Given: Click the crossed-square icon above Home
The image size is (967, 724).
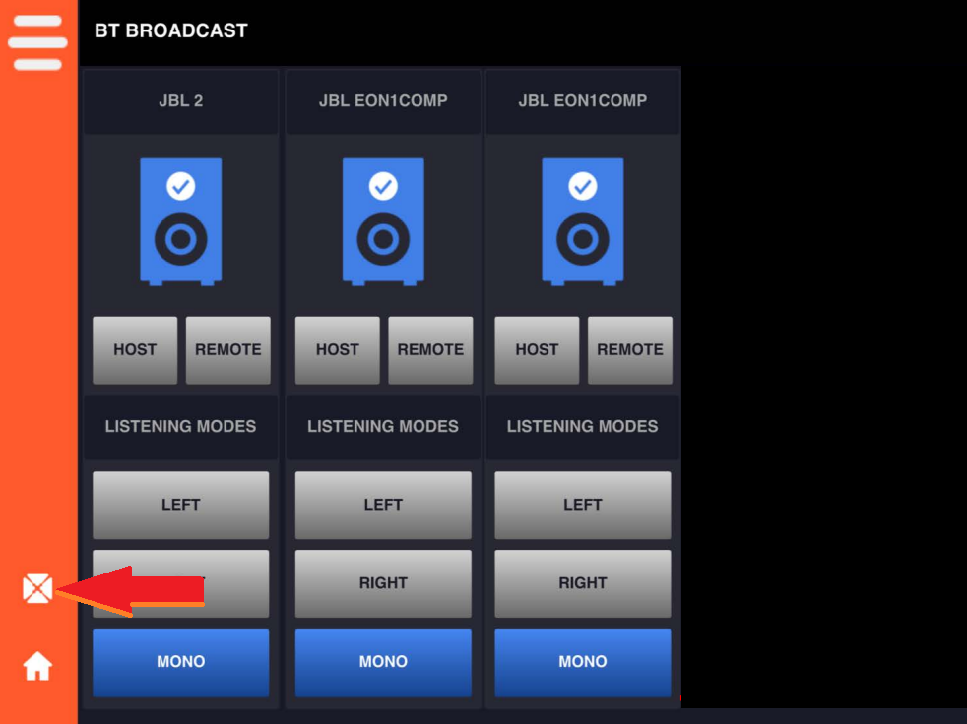Looking at the screenshot, I should 37,588.
